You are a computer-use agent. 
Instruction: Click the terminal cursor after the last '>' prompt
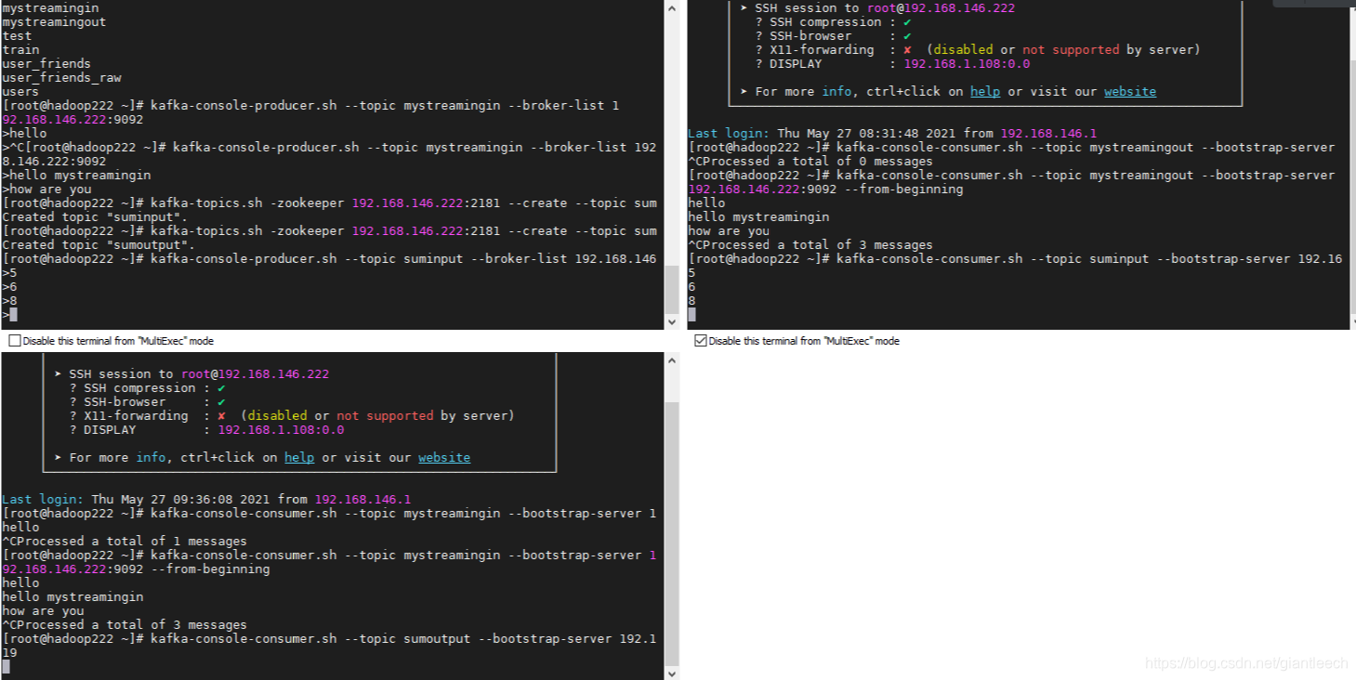click(13, 315)
